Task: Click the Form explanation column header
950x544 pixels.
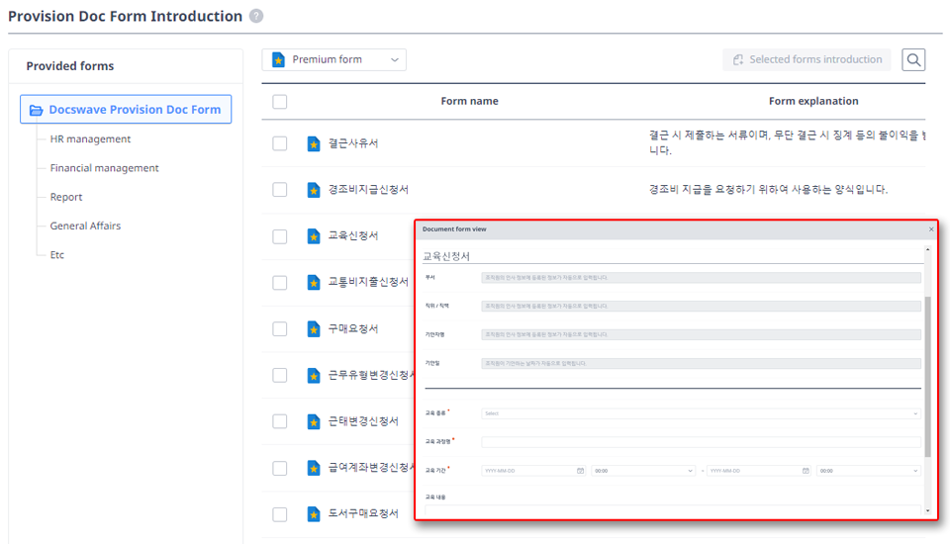Action: pyautogui.click(x=813, y=101)
